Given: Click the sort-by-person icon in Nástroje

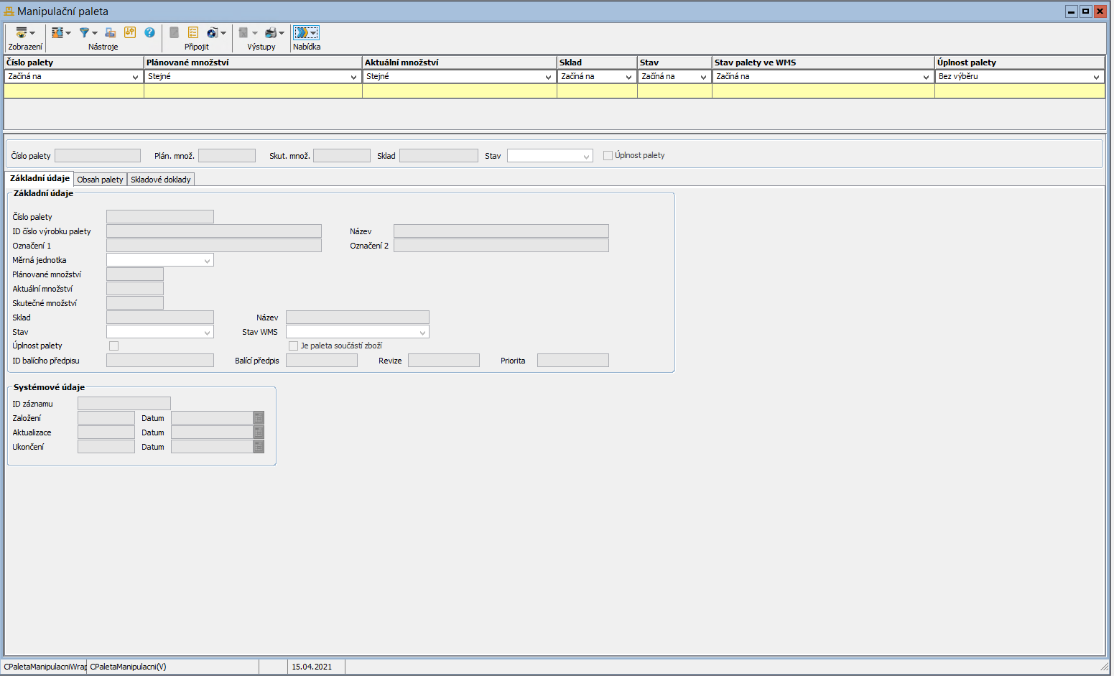Looking at the screenshot, I should (x=57, y=33).
